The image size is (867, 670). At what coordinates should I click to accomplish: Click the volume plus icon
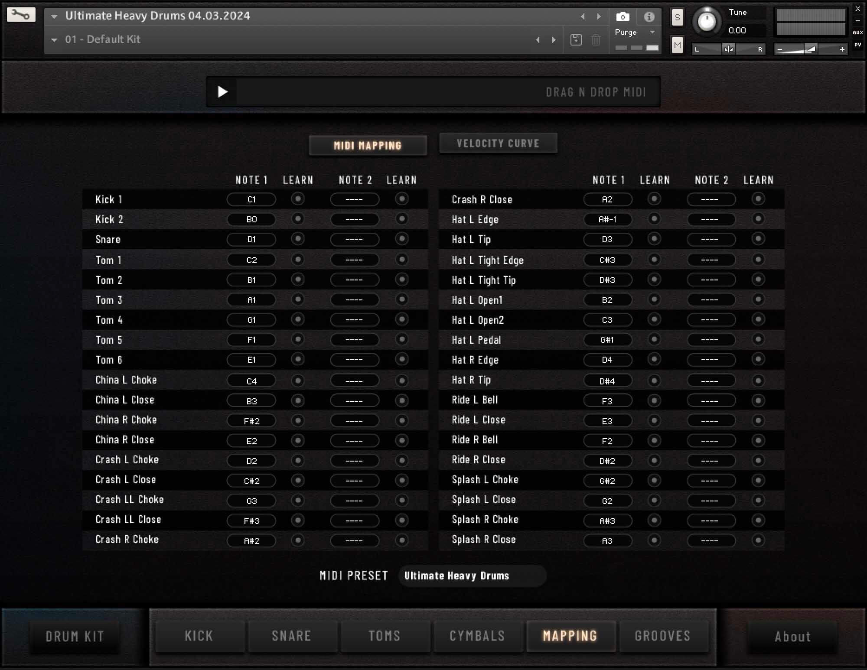[842, 49]
